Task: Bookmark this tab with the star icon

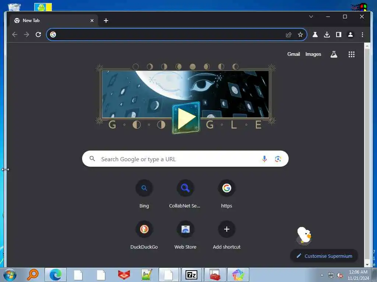Action: coord(300,35)
